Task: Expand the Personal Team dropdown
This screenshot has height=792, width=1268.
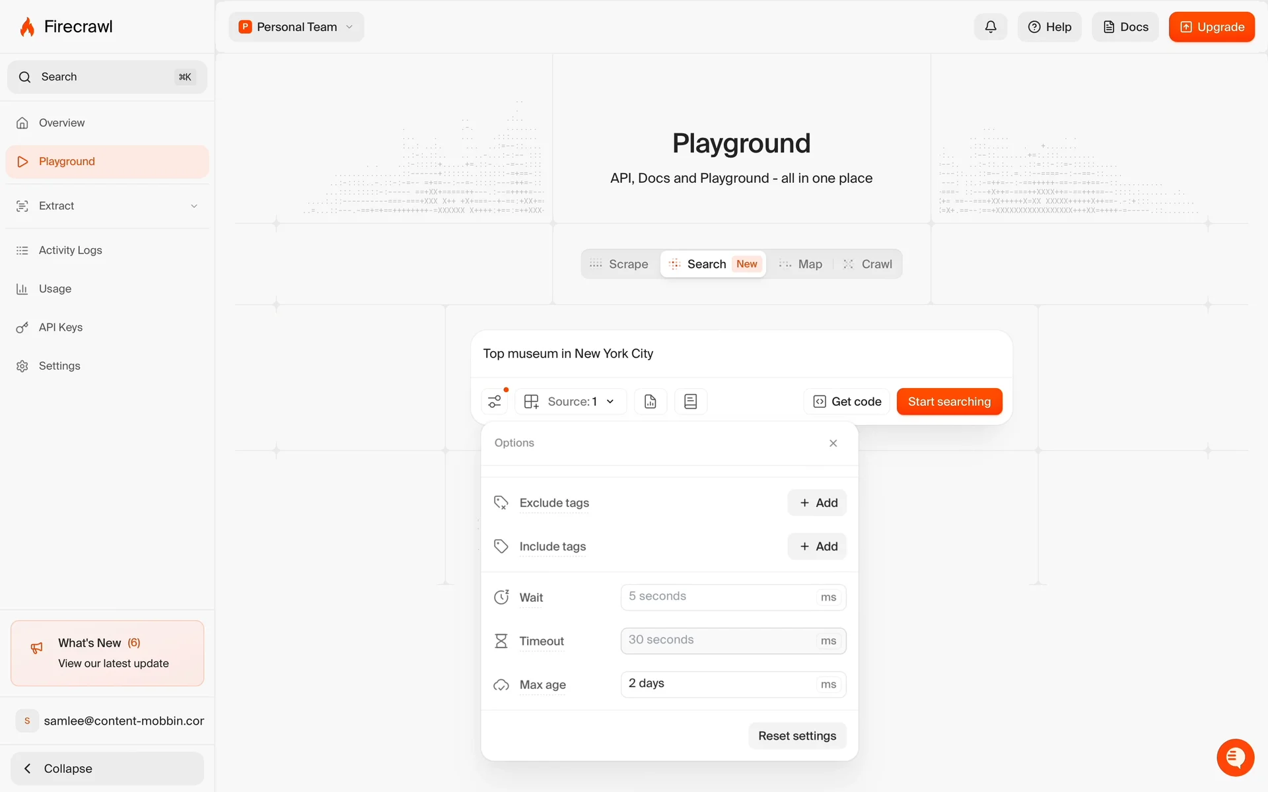Action: [297, 27]
